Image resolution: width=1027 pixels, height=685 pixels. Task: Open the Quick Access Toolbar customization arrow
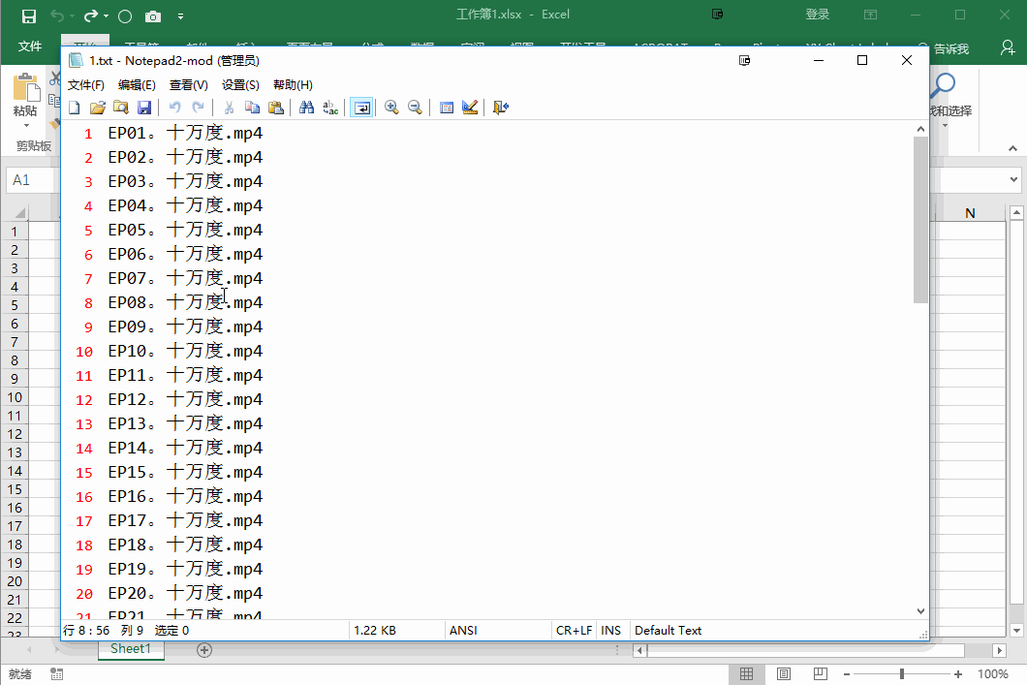(180, 15)
